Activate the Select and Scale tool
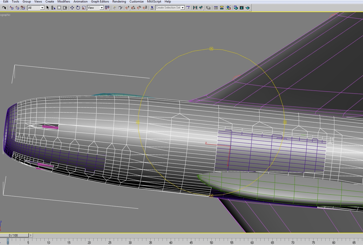Screen dimensions: 363x245 pos(84,8)
